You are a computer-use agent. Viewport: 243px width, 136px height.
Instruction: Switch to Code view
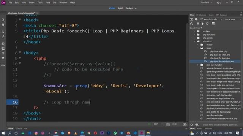(112, 8)
